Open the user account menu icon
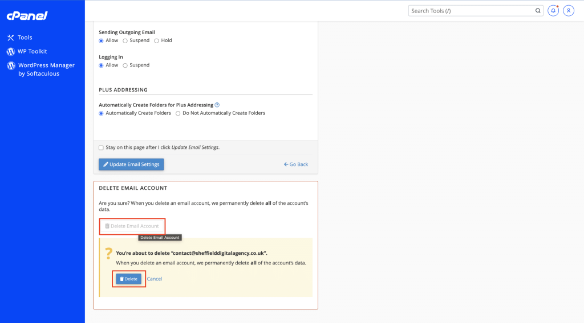584x323 pixels. click(569, 11)
